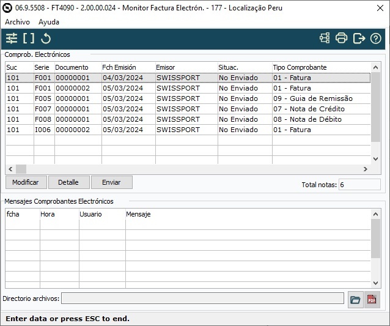Select the 08 - Nota de Débito row
Screen dimensions: 390x326
pos(188,119)
